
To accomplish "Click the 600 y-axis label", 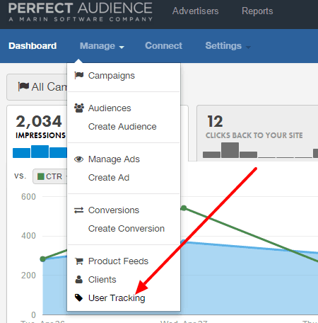I will (x=28, y=197).
